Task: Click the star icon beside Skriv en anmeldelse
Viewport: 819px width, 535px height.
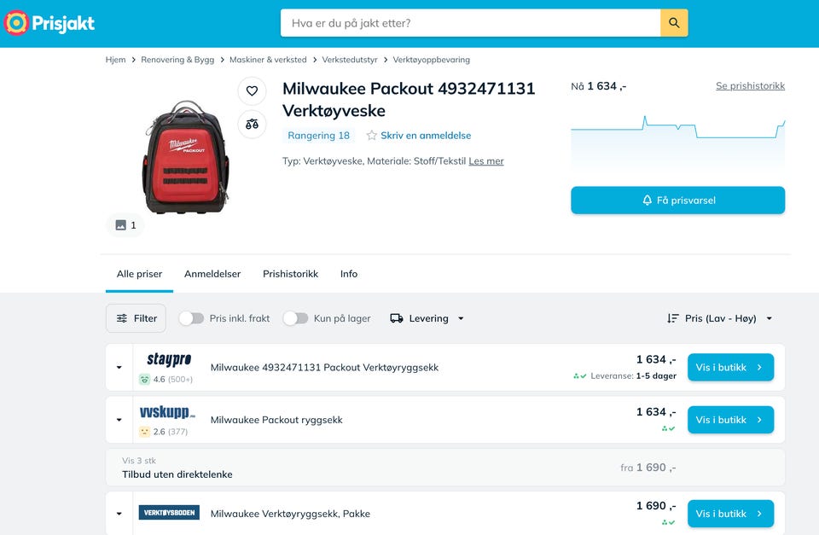Action: click(x=371, y=136)
